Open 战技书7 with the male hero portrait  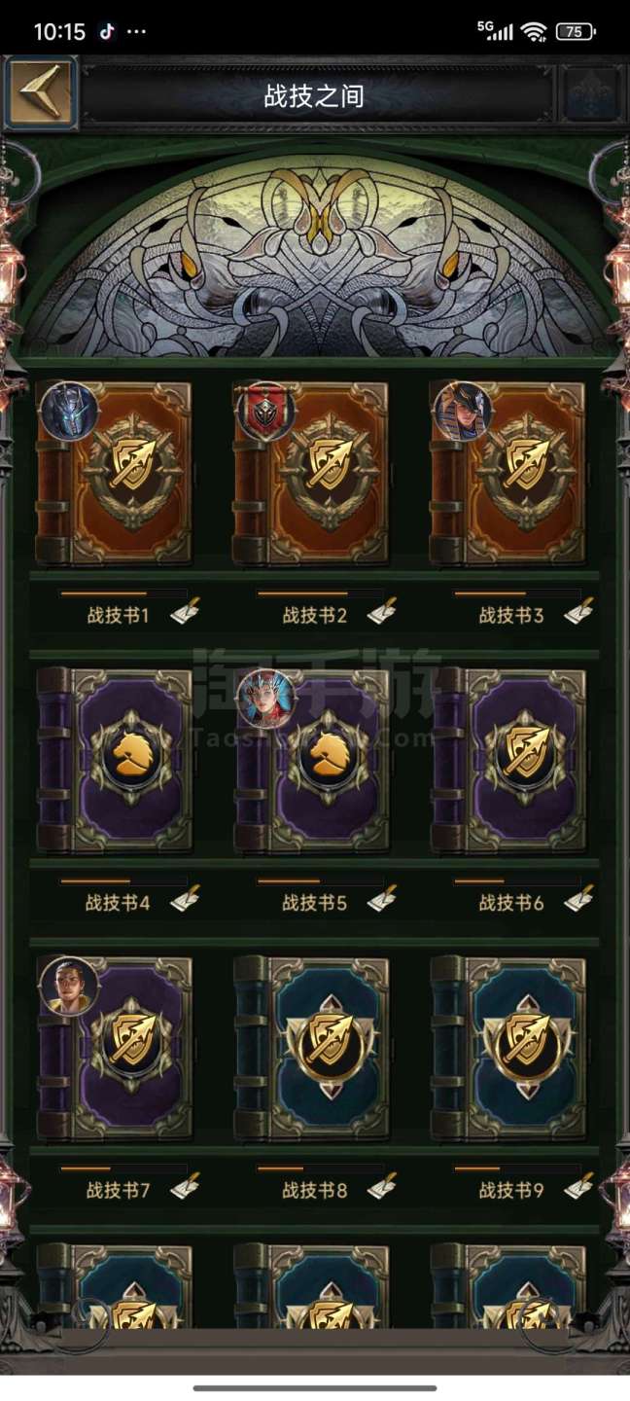coord(114,1048)
